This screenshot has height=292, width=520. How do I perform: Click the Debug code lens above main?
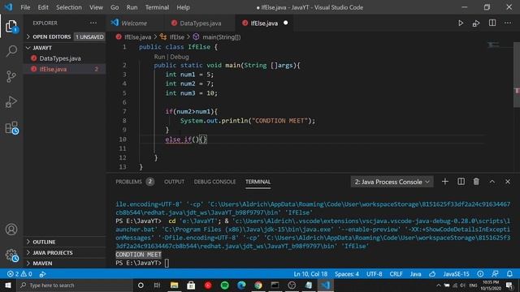pyautogui.click(x=180, y=57)
